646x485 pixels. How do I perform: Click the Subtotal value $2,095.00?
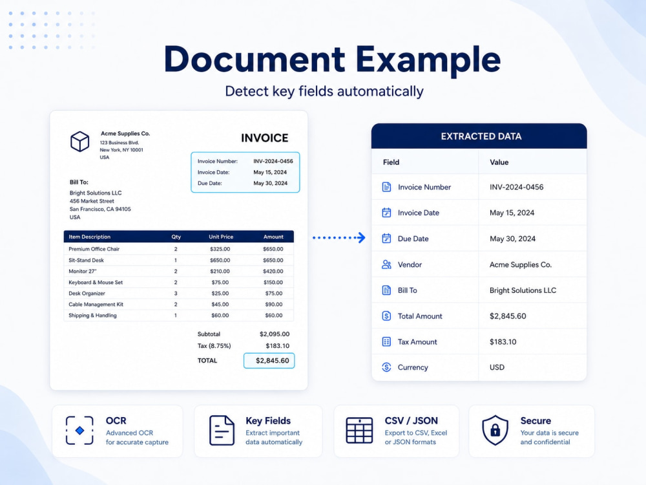click(275, 334)
